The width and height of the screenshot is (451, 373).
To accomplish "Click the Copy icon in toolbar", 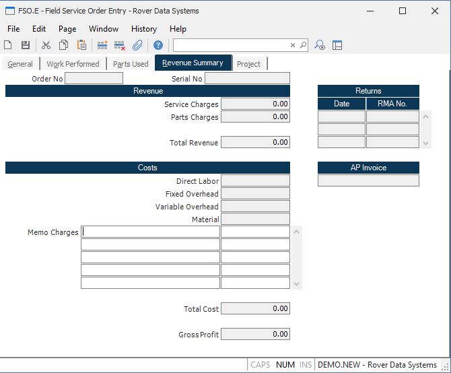I will coord(63,45).
